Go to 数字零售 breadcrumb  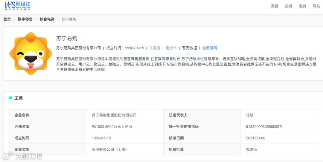coord(25,19)
